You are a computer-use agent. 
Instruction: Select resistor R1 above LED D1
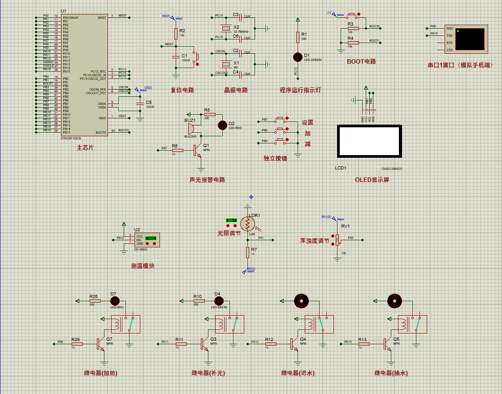click(x=298, y=37)
